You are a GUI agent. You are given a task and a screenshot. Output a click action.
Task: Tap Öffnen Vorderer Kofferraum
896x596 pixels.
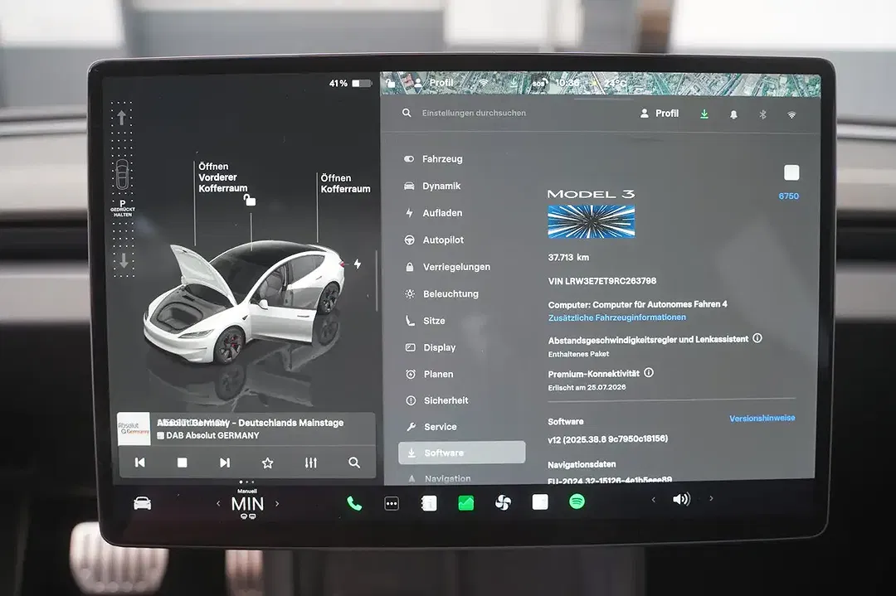(x=223, y=177)
